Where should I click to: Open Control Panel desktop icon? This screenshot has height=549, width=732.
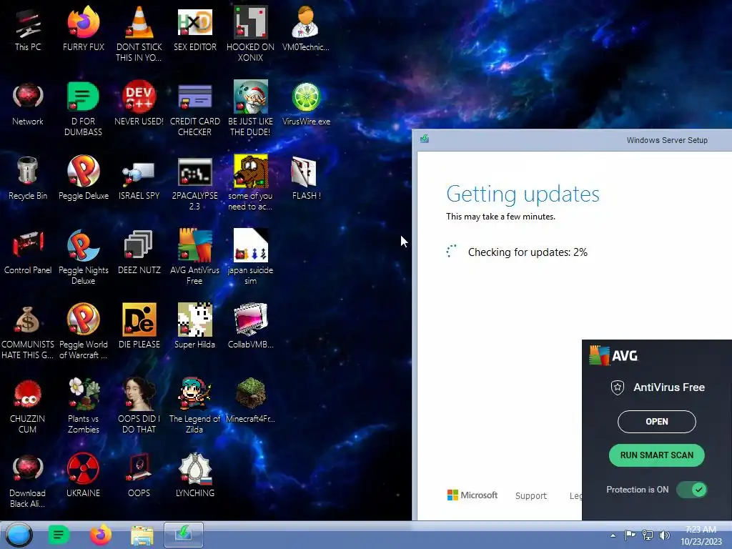(28, 252)
